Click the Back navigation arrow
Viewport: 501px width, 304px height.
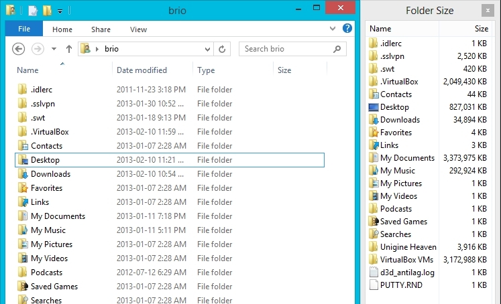click(x=19, y=49)
